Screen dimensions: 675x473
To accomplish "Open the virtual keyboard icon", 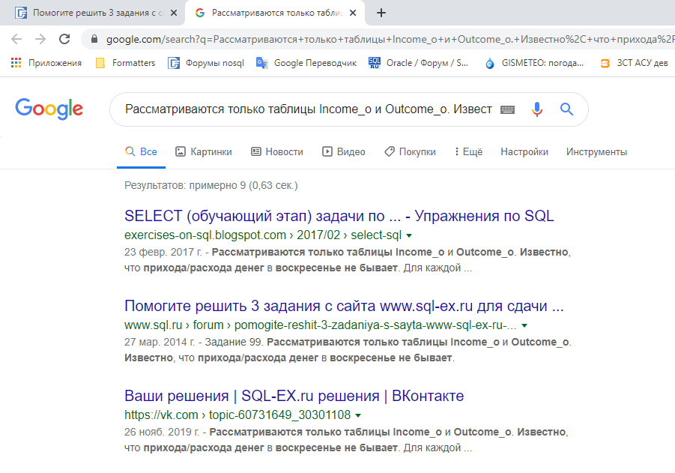I will [508, 109].
